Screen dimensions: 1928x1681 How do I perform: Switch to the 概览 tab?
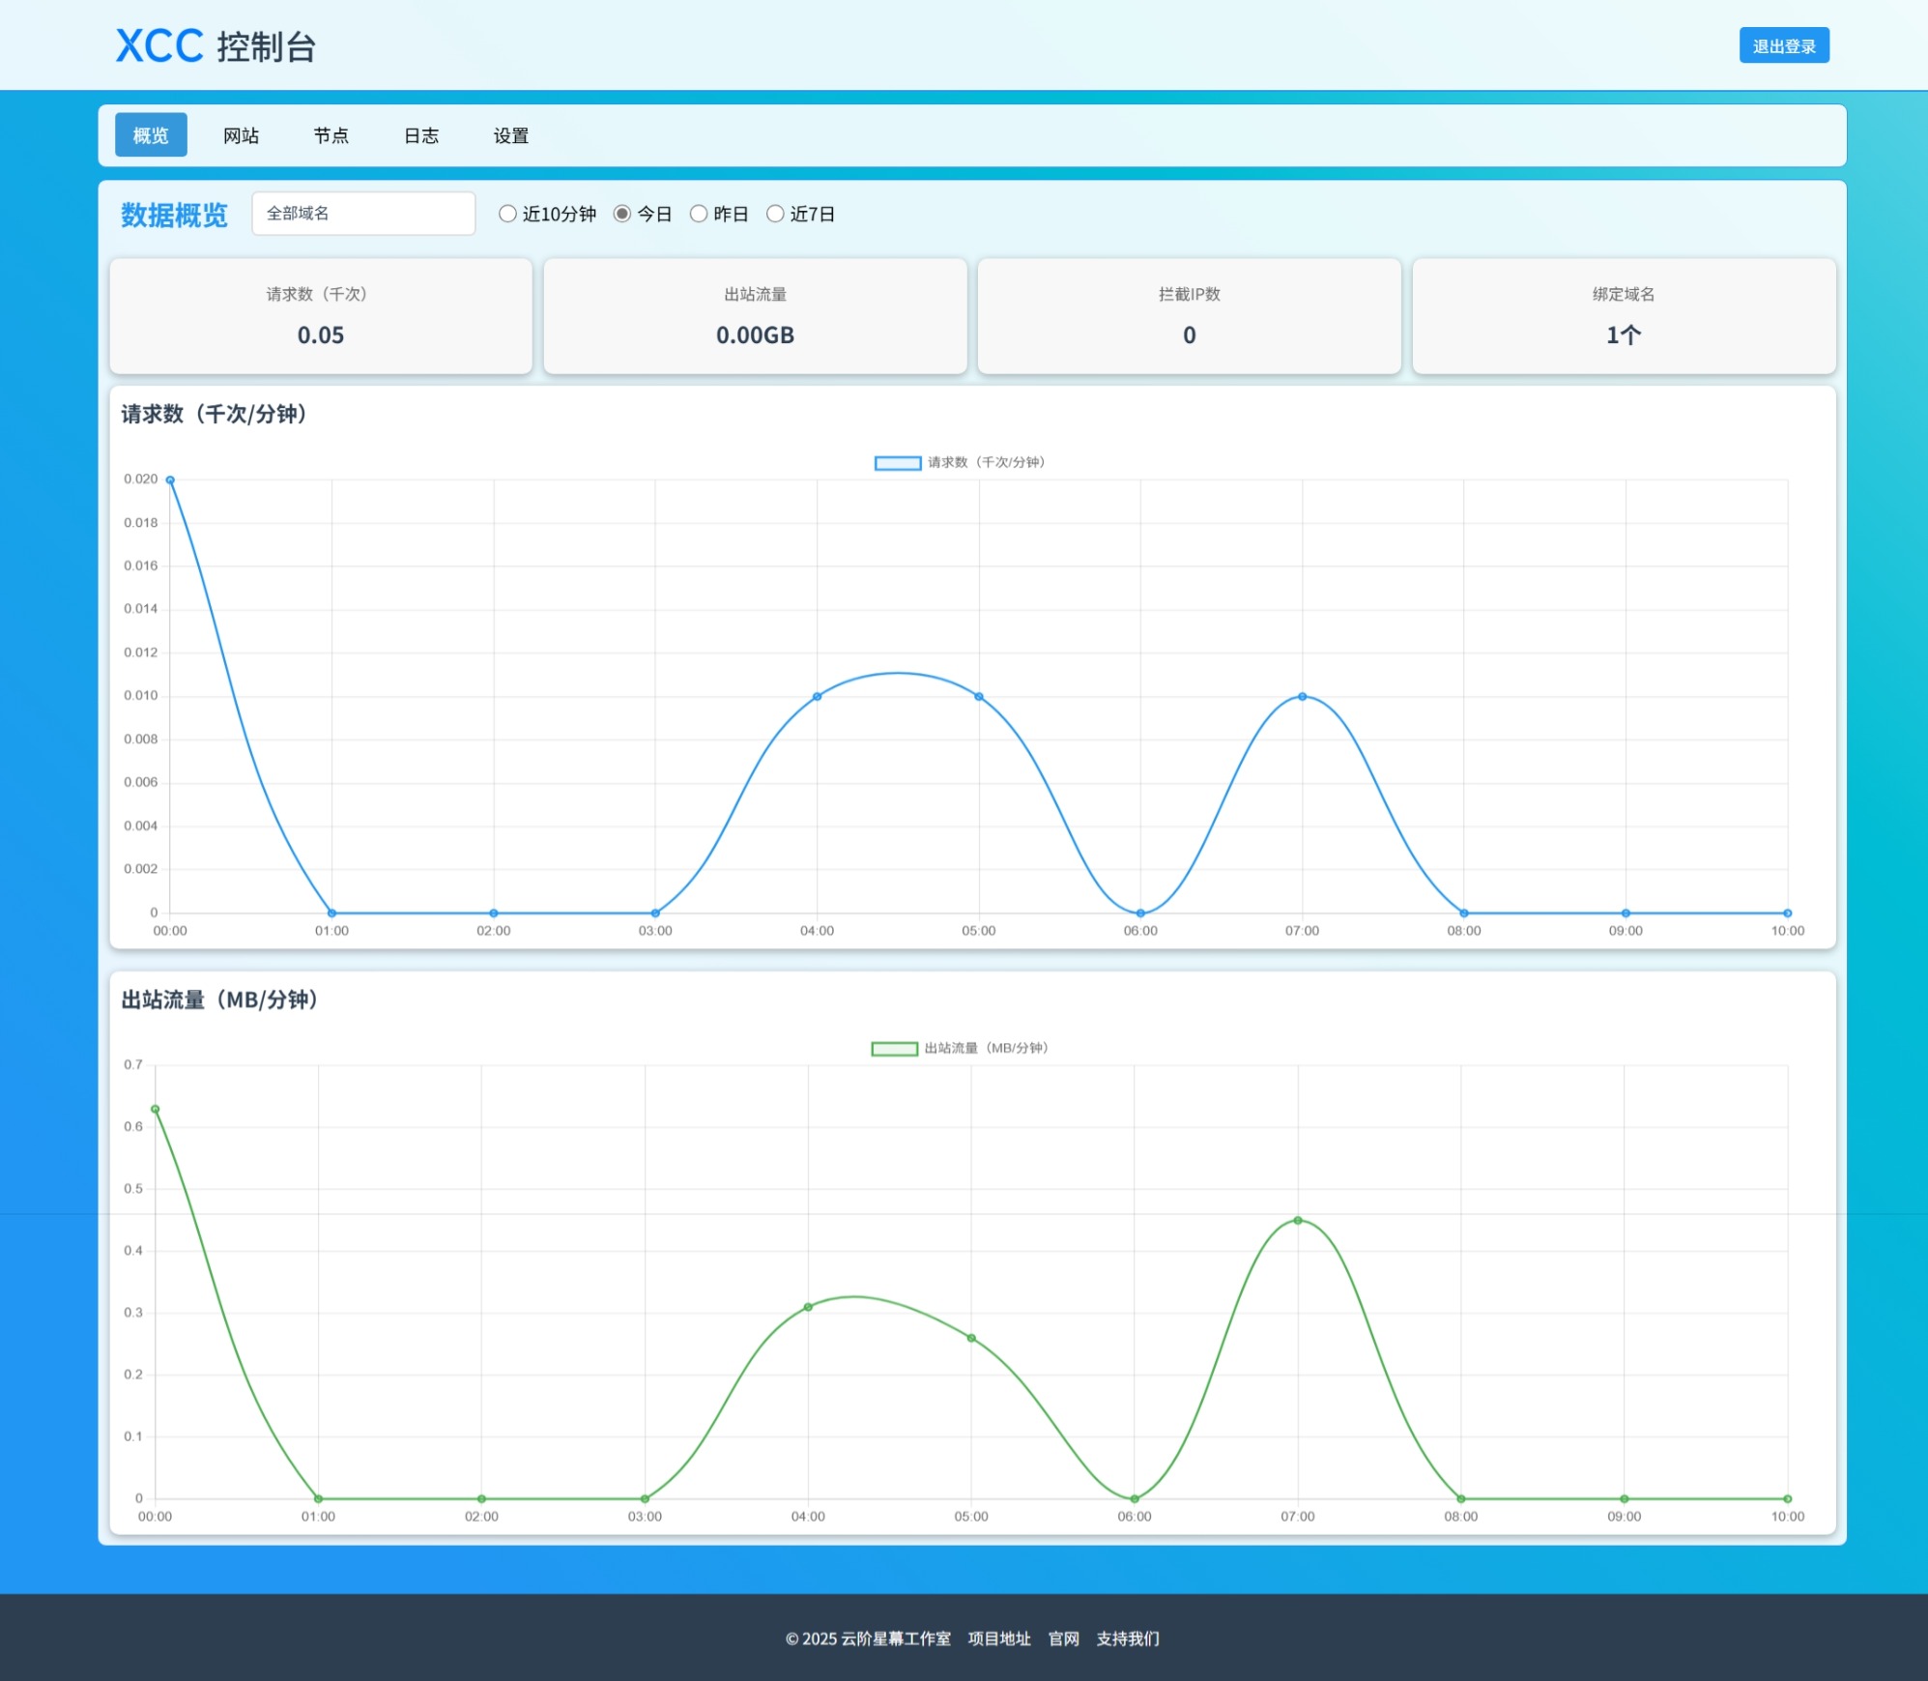(151, 135)
